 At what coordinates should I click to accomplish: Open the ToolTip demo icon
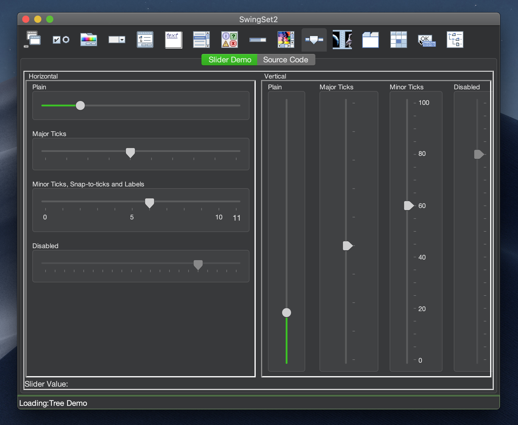tap(427, 40)
